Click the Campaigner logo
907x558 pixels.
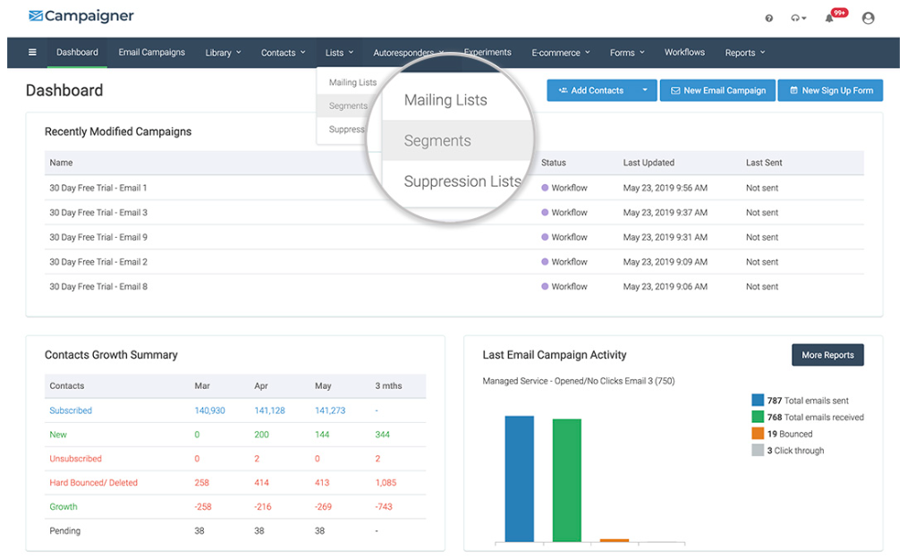pyautogui.click(x=81, y=15)
